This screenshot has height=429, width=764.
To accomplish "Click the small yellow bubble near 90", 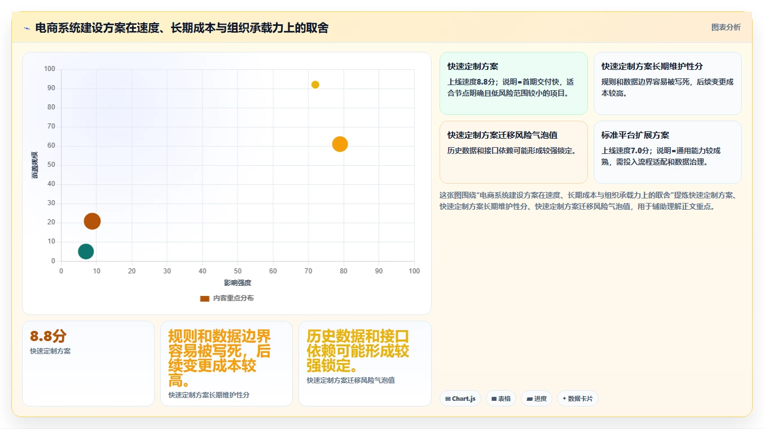I will [x=315, y=85].
